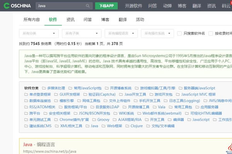This screenshot has height=154, width=232.
Task: Open the 日志工具(Logging) category link
Action: (x=184, y=100)
